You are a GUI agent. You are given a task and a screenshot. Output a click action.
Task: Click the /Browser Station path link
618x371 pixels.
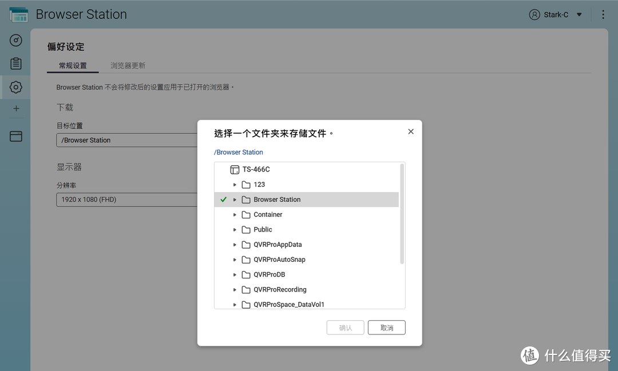(x=239, y=152)
